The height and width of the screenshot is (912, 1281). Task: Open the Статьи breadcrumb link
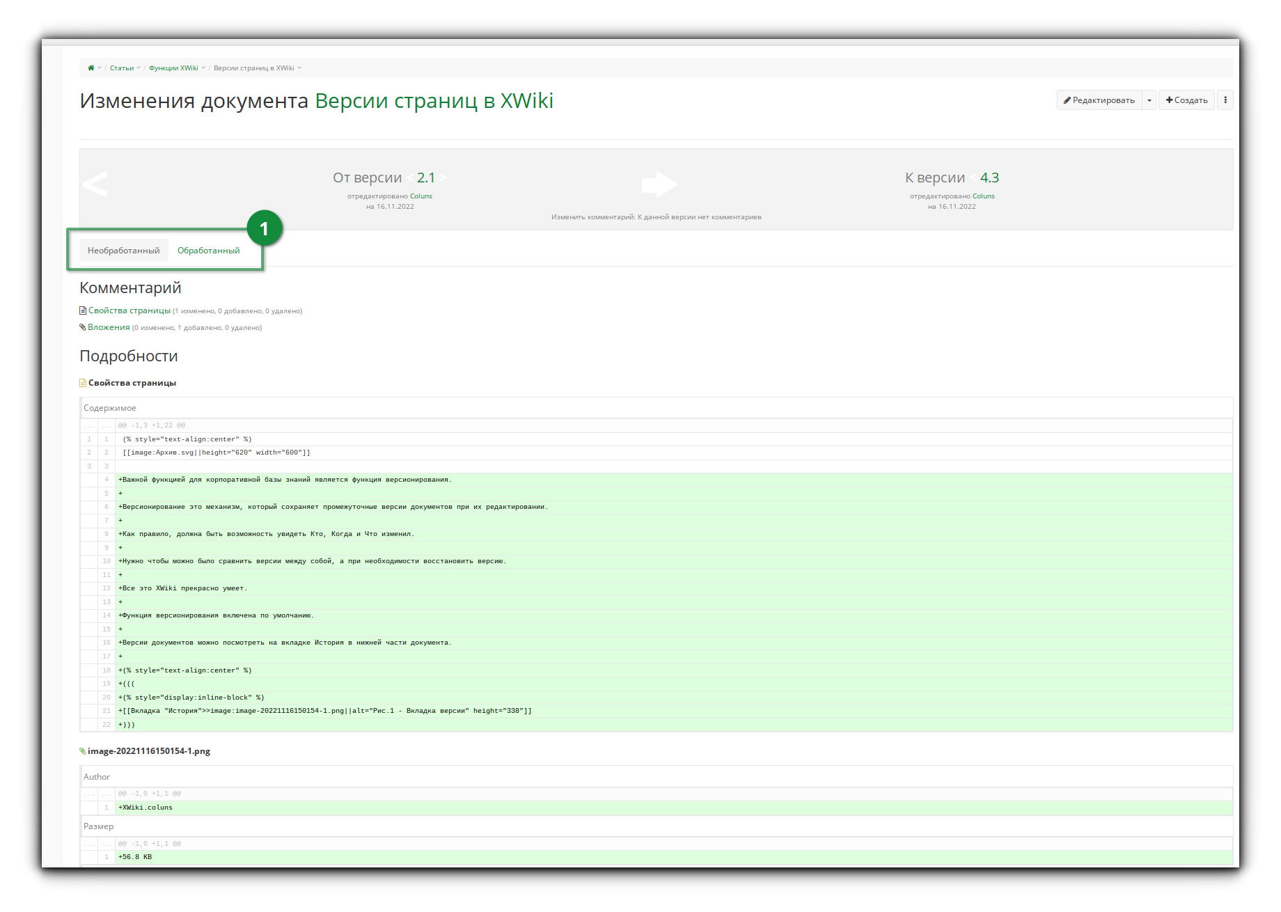pos(121,68)
